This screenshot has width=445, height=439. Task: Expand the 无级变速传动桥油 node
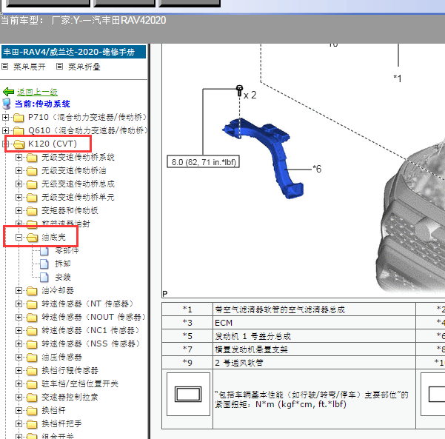pyautogui.click(x=19, y=170)
